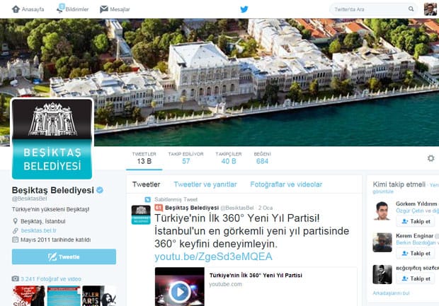Follow Kerem Enginar with Takip et
The image size is (439, 306).
(416, 254)
